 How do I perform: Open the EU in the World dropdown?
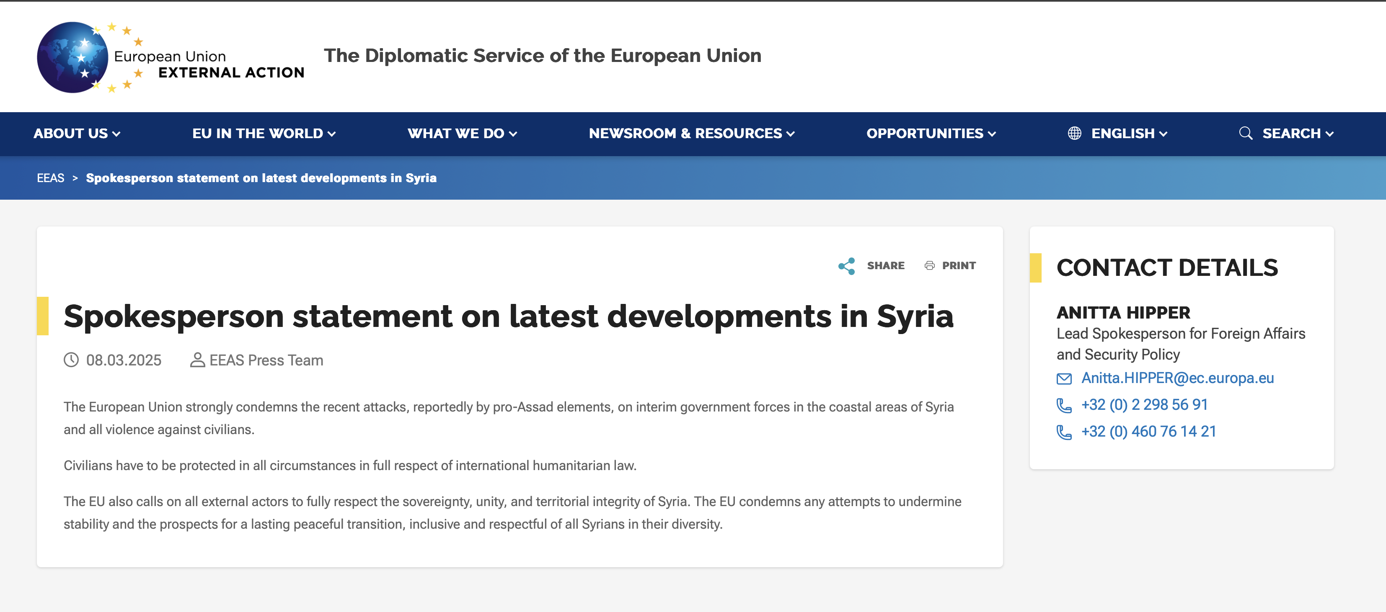pyautogui.click(x=264, y=134)
